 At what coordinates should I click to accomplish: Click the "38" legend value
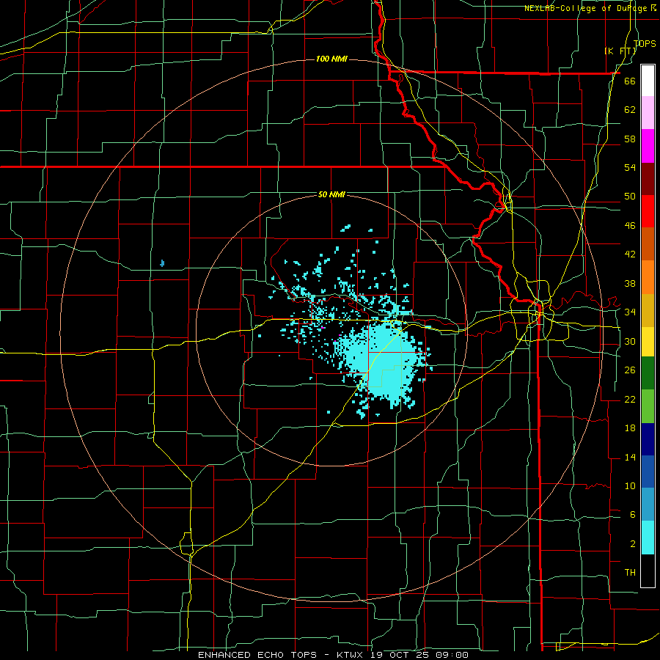pos(630,283)
